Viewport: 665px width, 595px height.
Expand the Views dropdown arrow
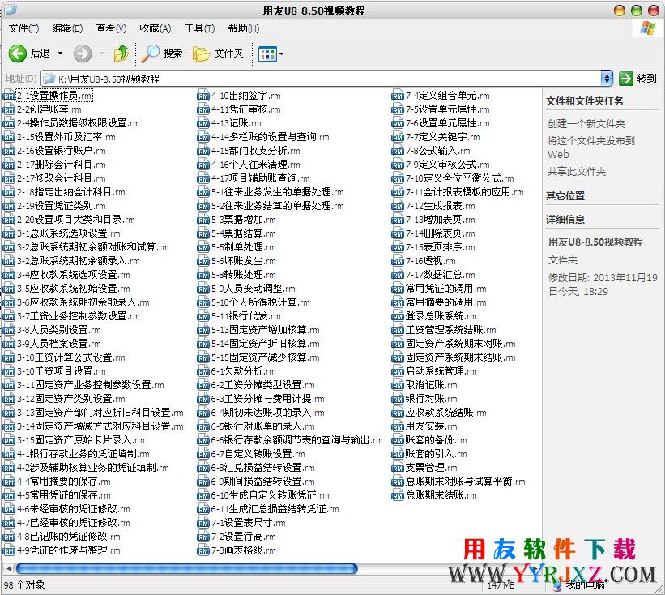(281, 54)
